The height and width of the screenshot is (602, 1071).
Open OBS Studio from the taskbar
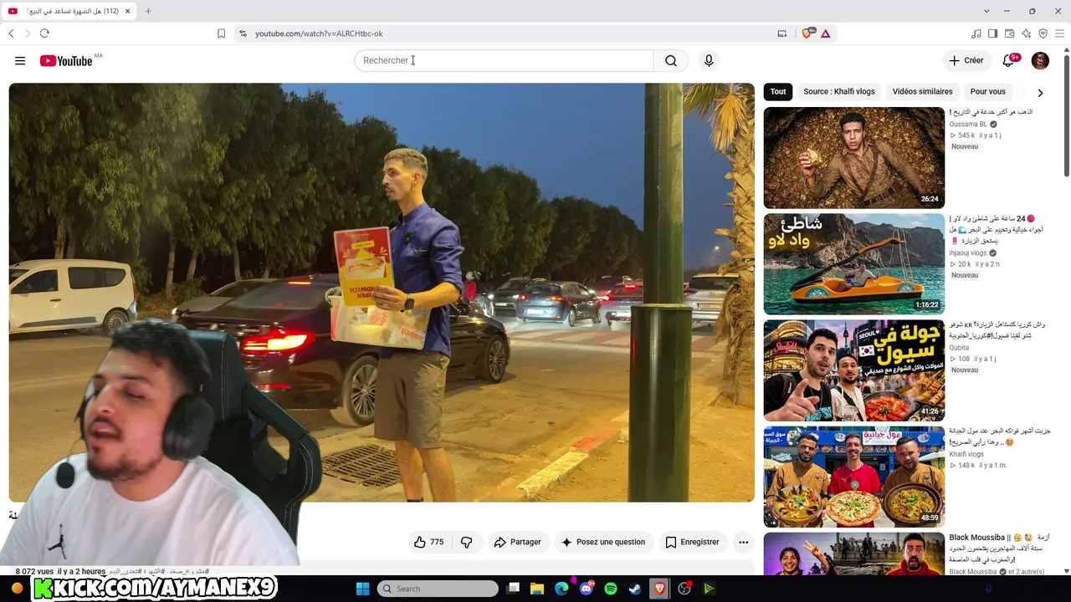point(684,589)
